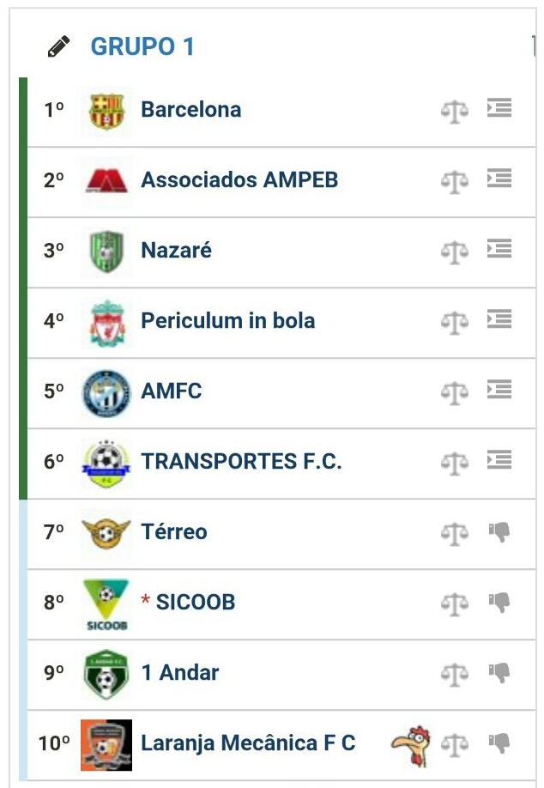Screen dimensions: 544x788
Task: Click the Periculum in bola red crest
Action: click(106, 323)
